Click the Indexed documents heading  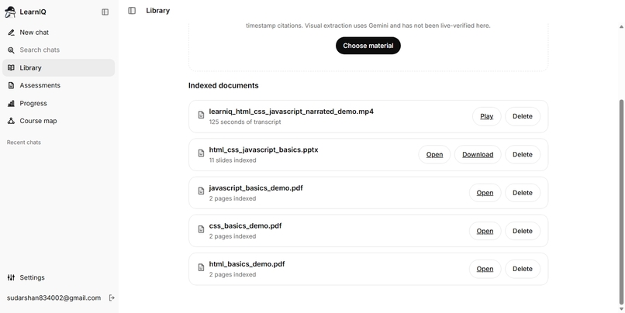[223, 86]
